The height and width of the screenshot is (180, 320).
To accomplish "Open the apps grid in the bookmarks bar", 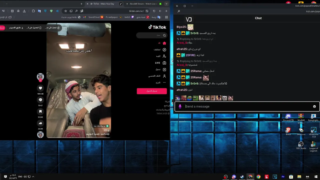I will point(166,17).
